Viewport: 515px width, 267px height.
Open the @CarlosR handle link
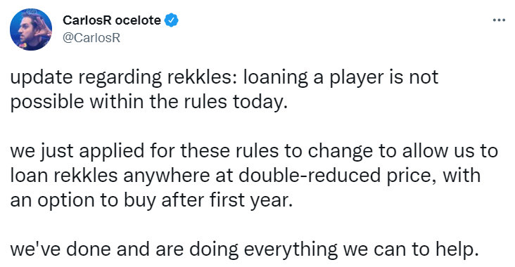click(91, 38)
